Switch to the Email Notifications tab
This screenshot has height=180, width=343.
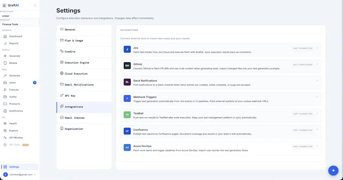point(84,84)
